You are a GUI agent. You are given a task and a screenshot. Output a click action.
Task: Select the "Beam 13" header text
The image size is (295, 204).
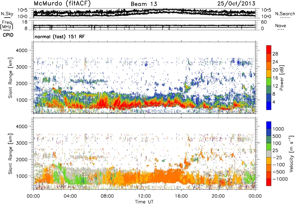coord(144,4)
